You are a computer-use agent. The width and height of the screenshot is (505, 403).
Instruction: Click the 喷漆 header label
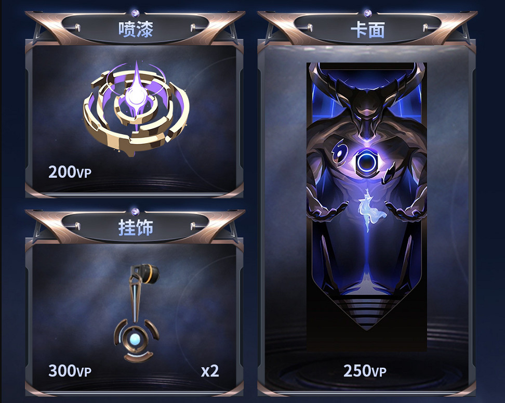pos(136,30)
